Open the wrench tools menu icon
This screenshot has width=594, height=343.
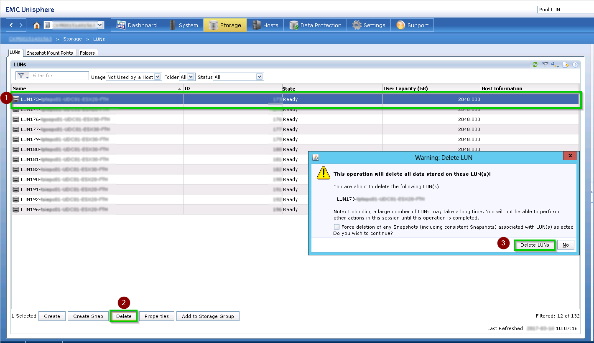coord(555,65)
